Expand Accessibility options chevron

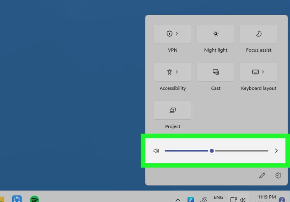click(x=177, y=72)
